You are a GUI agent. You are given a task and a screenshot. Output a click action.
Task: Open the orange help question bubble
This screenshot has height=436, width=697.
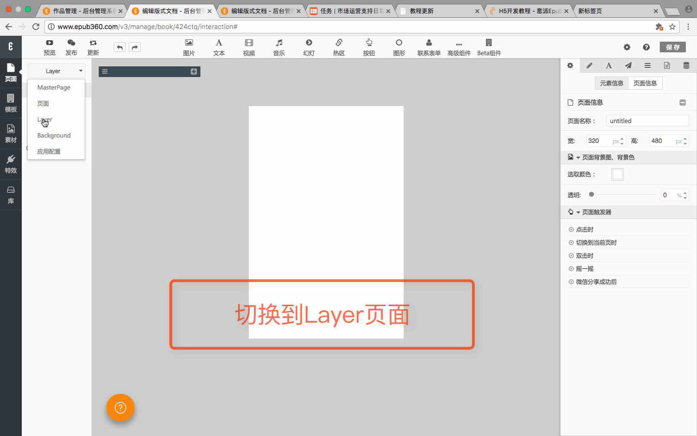click(x=121, y=408)
